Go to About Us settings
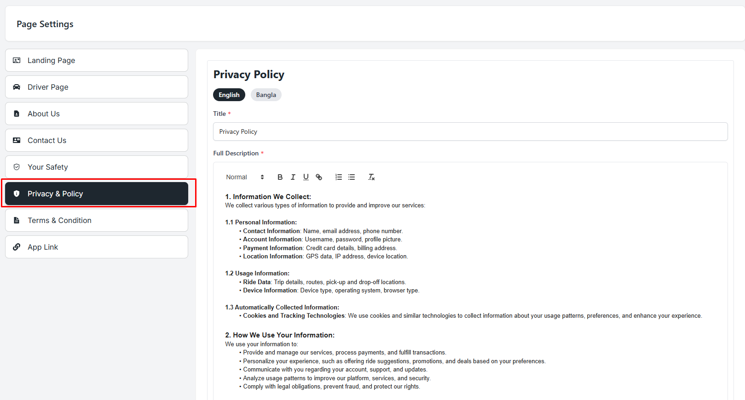The height and width of the screenshot is (400, 745). coord(97,114)
